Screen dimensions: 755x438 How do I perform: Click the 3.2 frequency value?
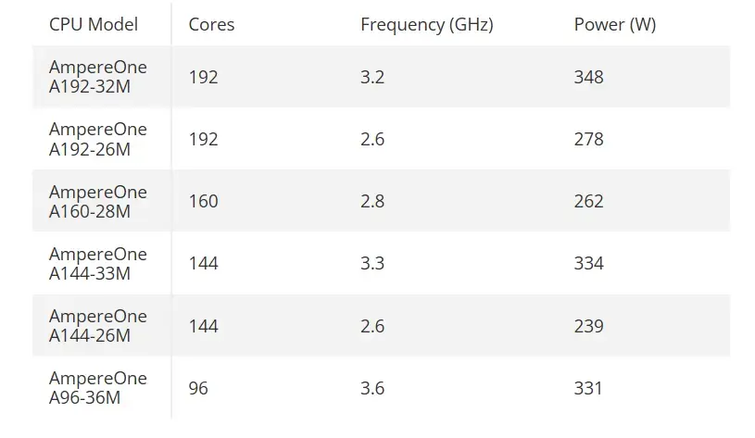[372, 77]
